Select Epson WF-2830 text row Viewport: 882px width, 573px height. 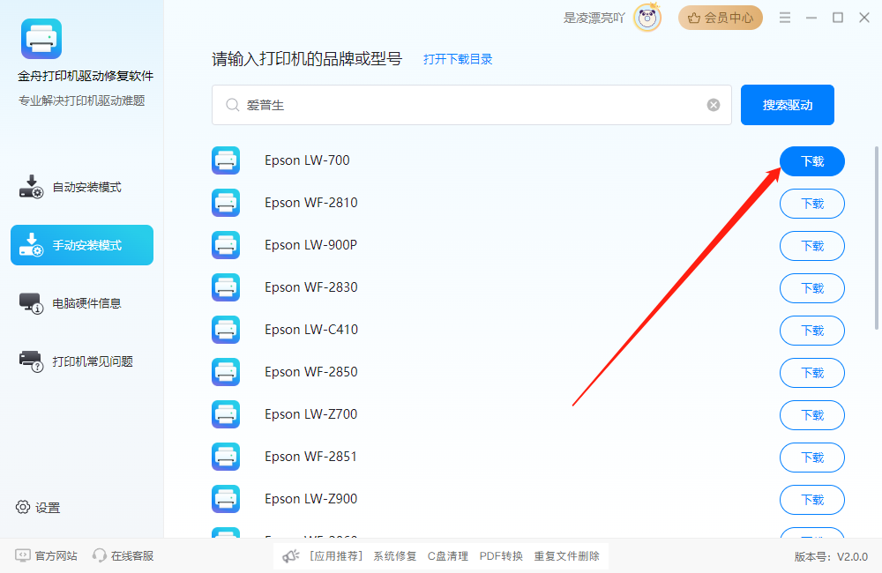click(311, 287)
